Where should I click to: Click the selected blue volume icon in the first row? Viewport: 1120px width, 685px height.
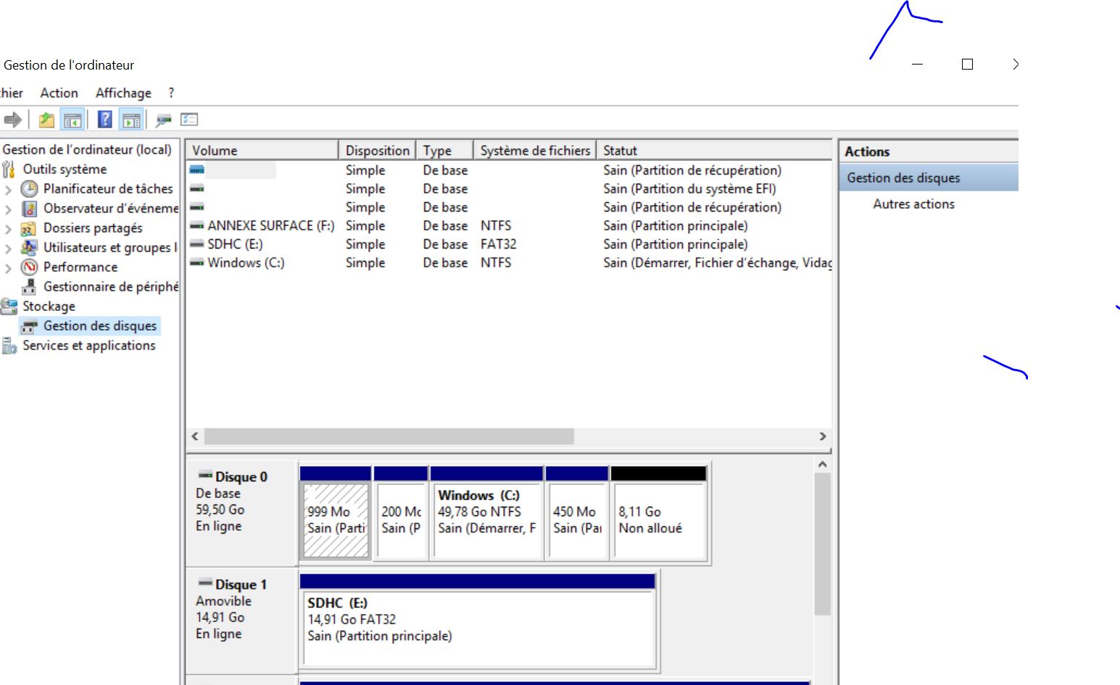[196, 170]
